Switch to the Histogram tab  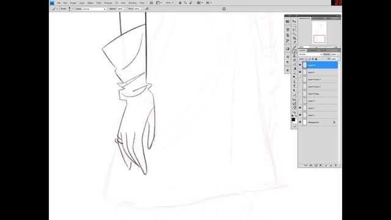(x=318, y=18)
